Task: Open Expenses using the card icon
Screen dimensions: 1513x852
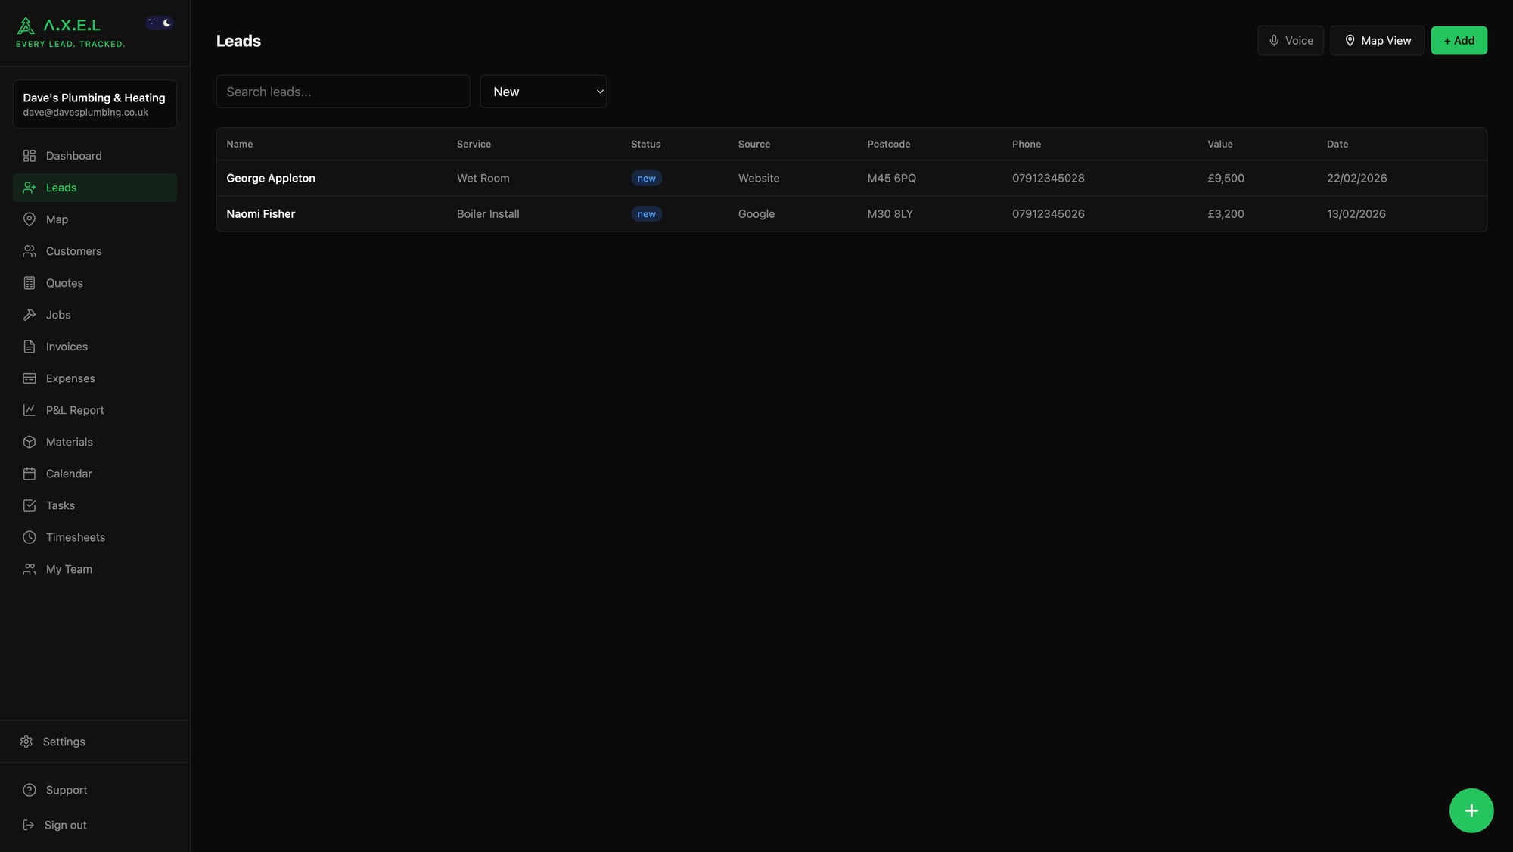Action: (30, 378)
